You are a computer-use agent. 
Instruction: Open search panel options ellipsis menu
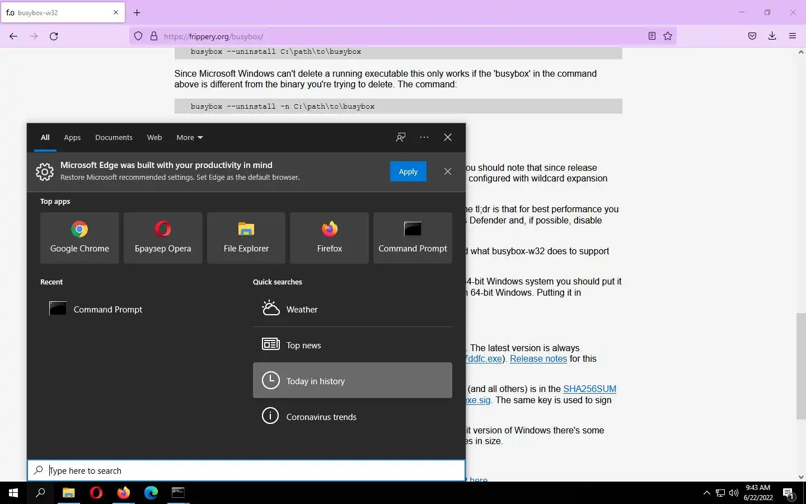(424, 137)
